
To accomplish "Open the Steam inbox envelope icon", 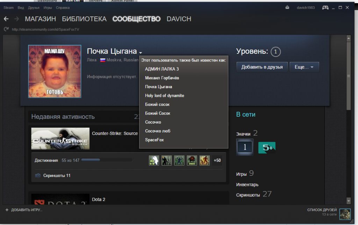I will [x=287, y=8].
